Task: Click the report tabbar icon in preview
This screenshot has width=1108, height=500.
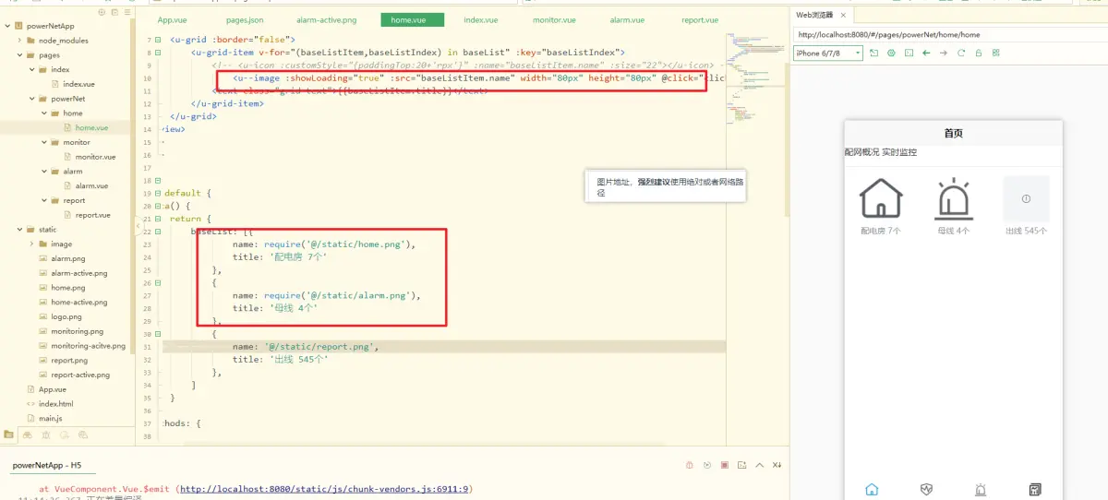Action: pyautogui.click(x=1035, y=489)
